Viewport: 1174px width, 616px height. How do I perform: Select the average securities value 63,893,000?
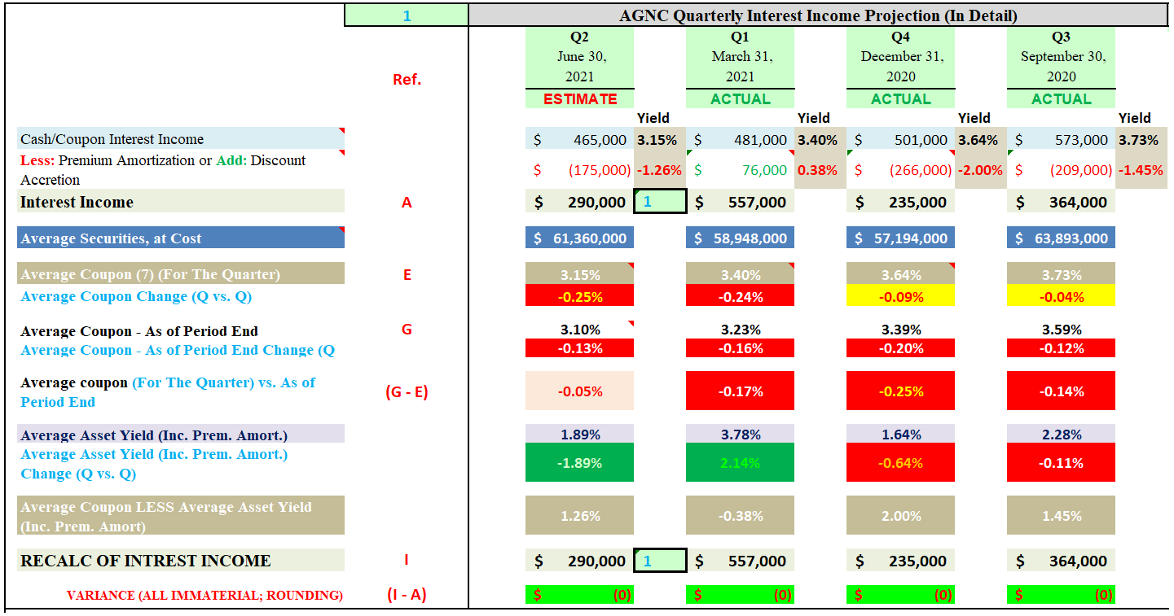(1061, 238)
